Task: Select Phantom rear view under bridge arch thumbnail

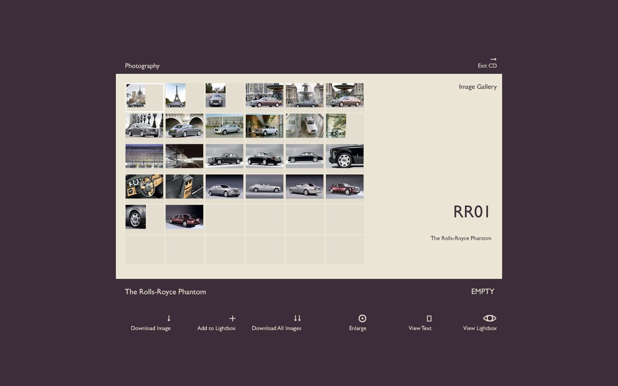Action: [184, 126]
